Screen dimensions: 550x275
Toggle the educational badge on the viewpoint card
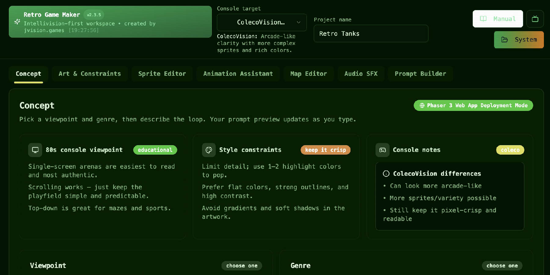tap(155, 150)
